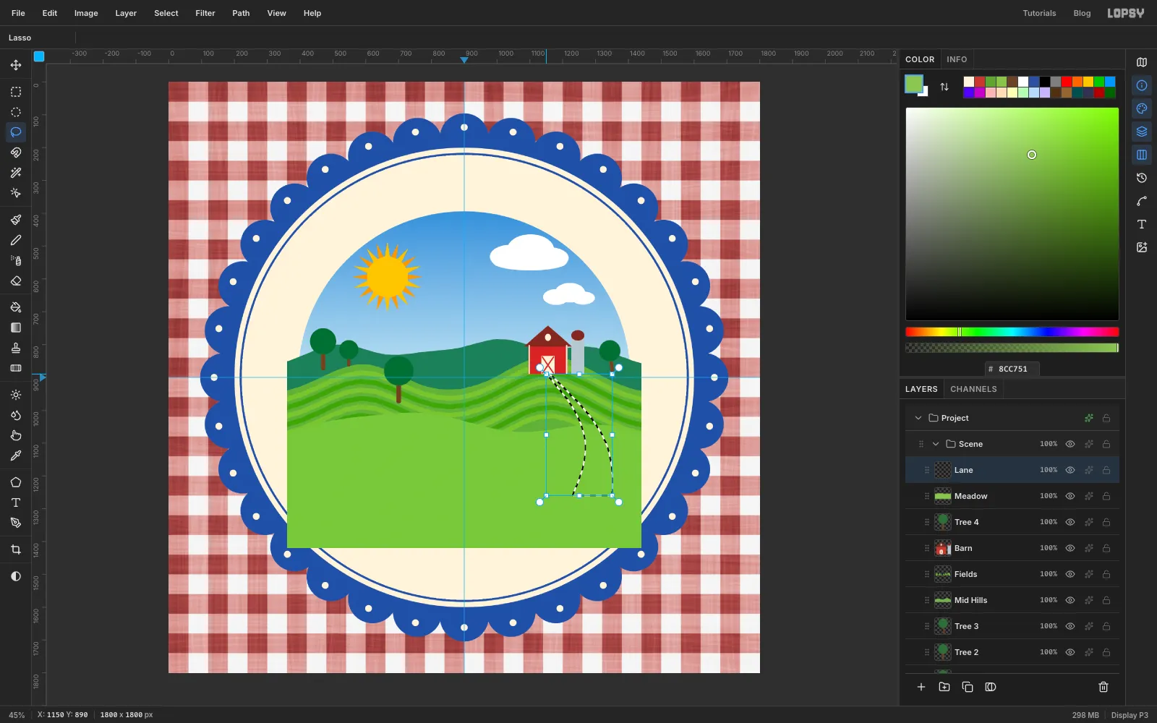Screen dimensions: 1157x723
Task: Select the Text tool in left toolbar
Action: tap(16, 502)
